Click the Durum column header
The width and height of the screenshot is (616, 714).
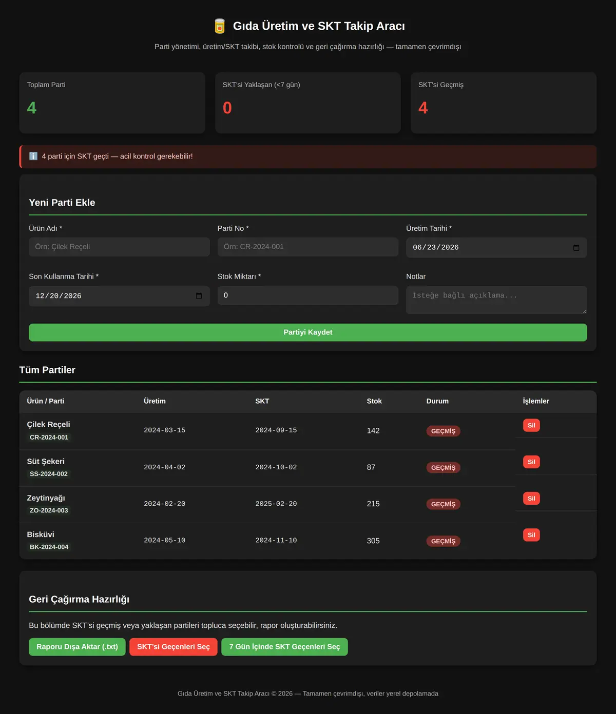[x=437, y=401]
